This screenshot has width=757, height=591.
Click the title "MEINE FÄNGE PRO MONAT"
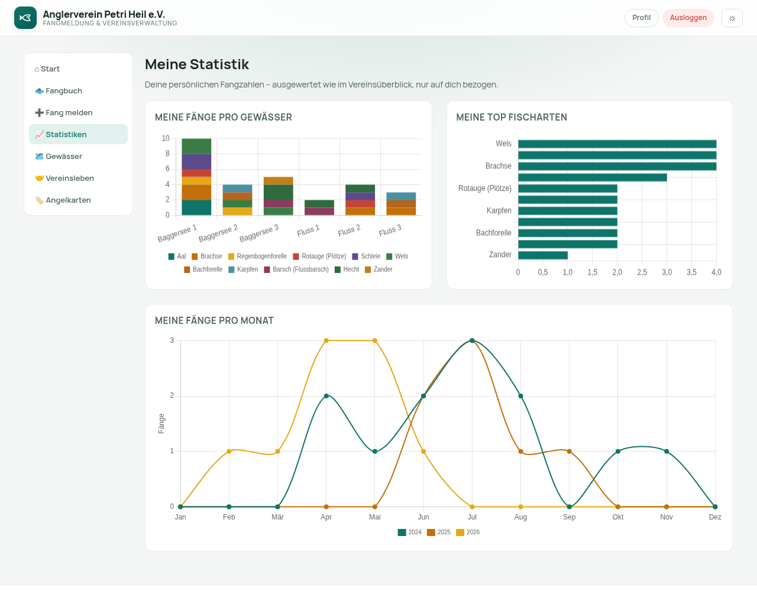tap(214, 321)
